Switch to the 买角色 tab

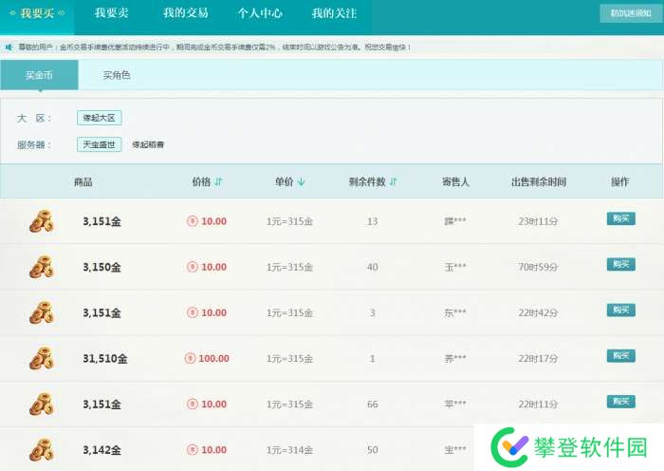tap(117, 75)
